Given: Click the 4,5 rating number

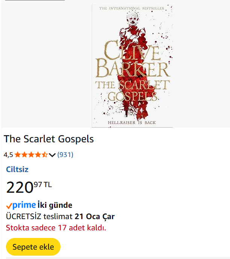Looking at the screenshot, I should (x=8, y=155).
